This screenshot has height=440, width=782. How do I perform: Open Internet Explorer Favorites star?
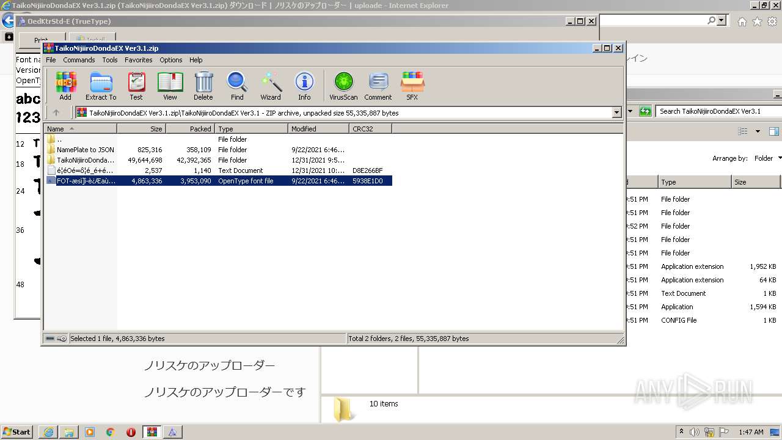[x=757, y=21]
